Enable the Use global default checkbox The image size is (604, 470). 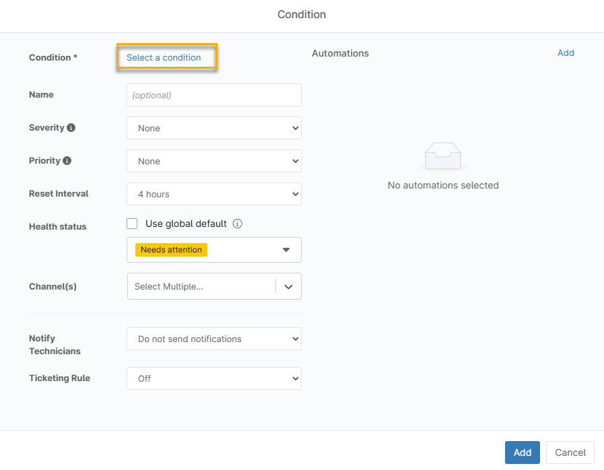tap(133, 224)
